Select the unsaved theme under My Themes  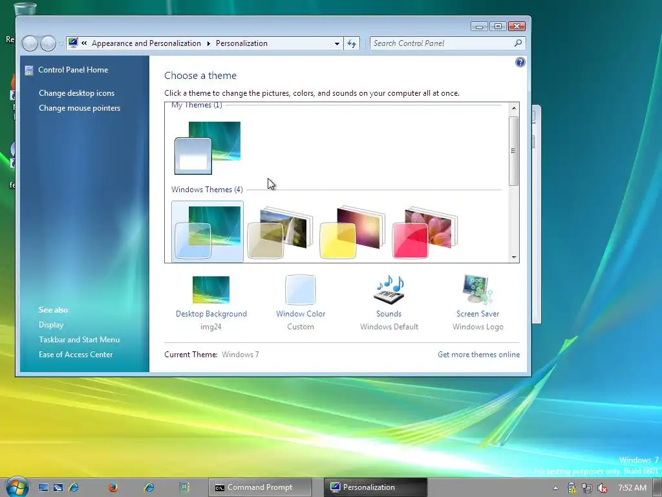(x=208, y=148)
